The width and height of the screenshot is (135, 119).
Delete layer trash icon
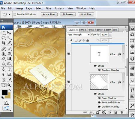121,112
